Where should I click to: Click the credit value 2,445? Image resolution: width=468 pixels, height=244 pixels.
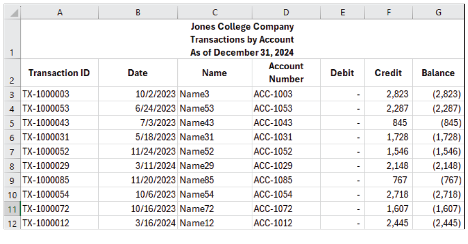pos(389,224)
